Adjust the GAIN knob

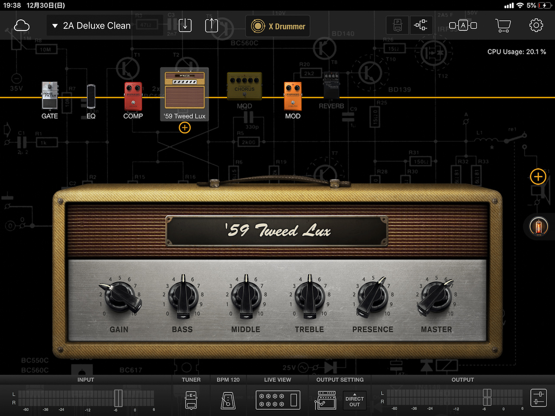(119, 297)
